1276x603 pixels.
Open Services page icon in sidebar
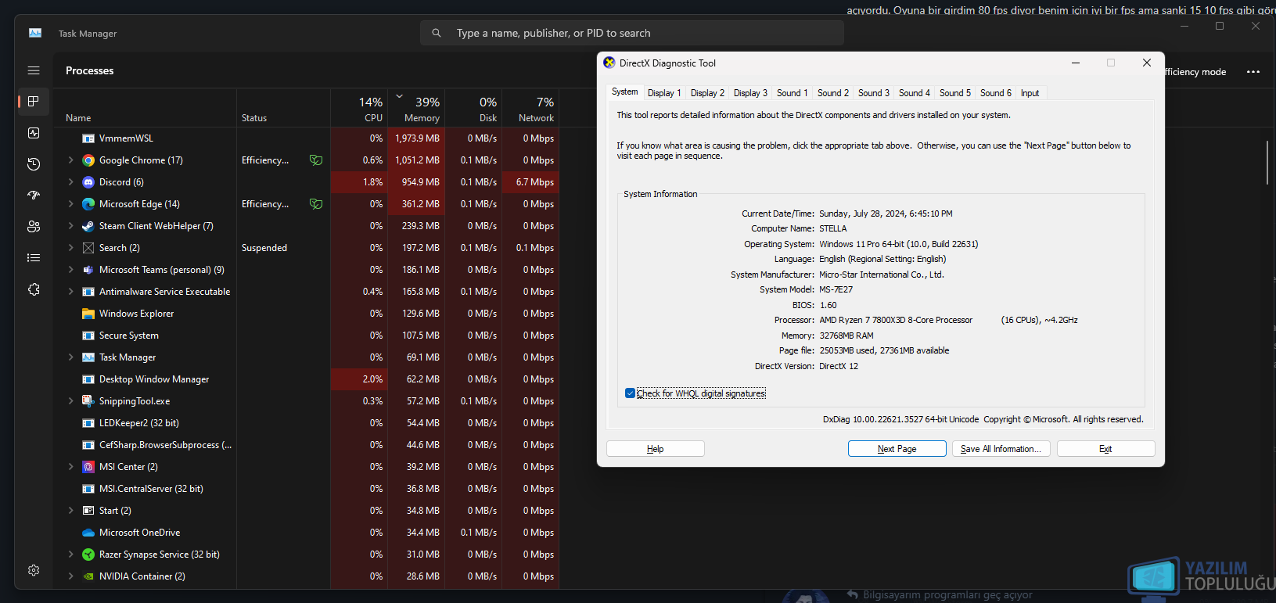[34, 289]
